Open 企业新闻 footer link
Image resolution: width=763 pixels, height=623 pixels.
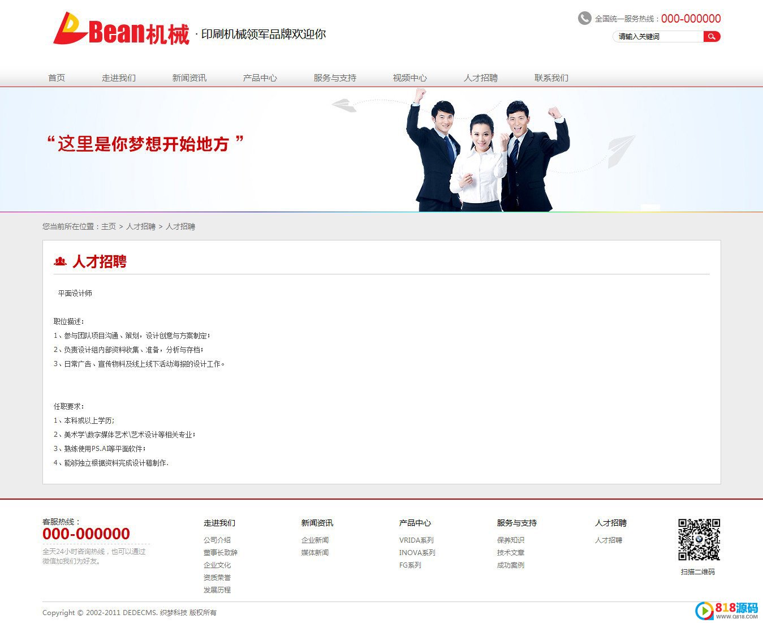coord(315,540)
